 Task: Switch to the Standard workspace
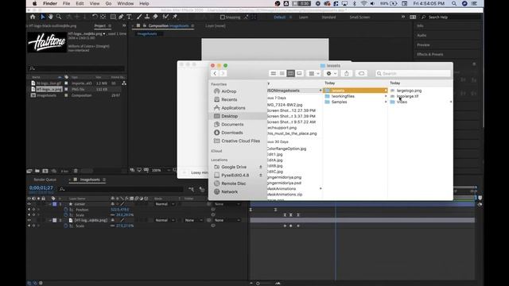(328, 17)
